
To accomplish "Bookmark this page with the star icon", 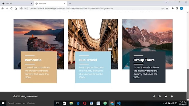I will pos(167,8).
